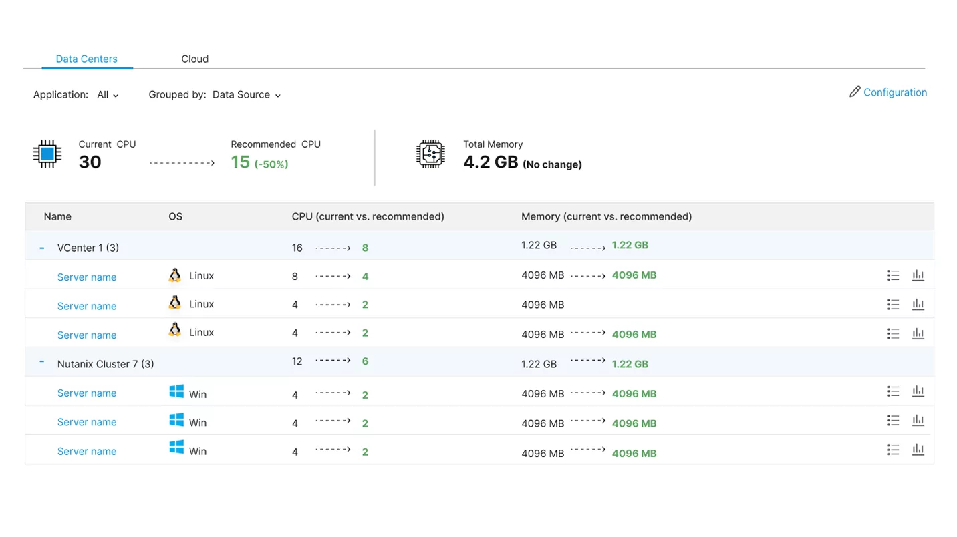Viewport: 957px width, 537px height.
Task: Open Server name link of Linux row above Nutanix Cluster
Action: [x=87, y=335]
